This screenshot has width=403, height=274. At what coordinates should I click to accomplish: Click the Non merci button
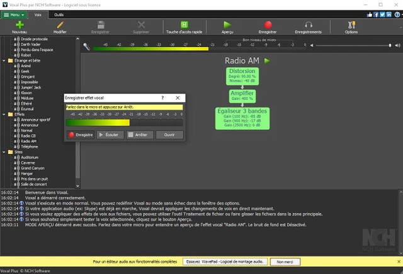coord(285,261)
